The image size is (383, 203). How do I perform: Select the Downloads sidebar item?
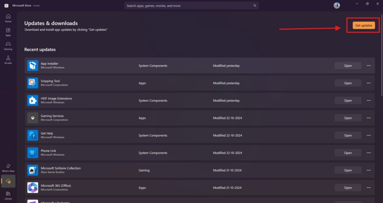(x=8, y=181)
